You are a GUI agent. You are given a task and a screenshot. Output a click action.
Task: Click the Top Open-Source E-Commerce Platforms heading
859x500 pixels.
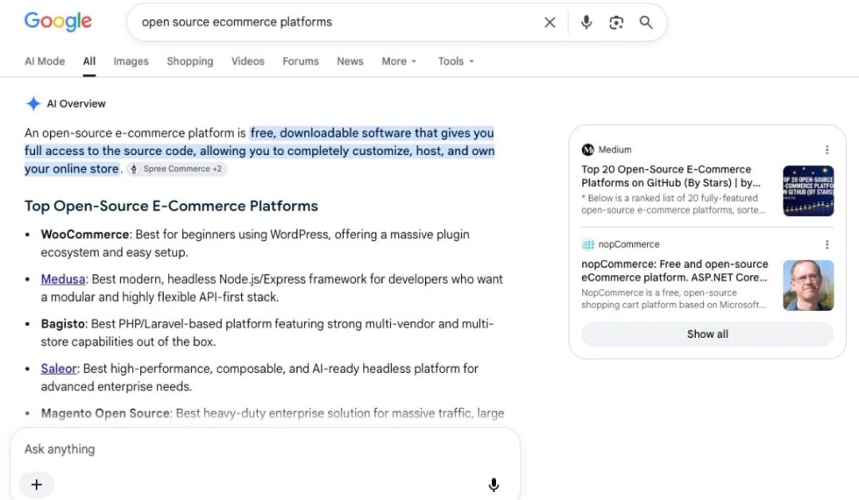tap(172, 207)
